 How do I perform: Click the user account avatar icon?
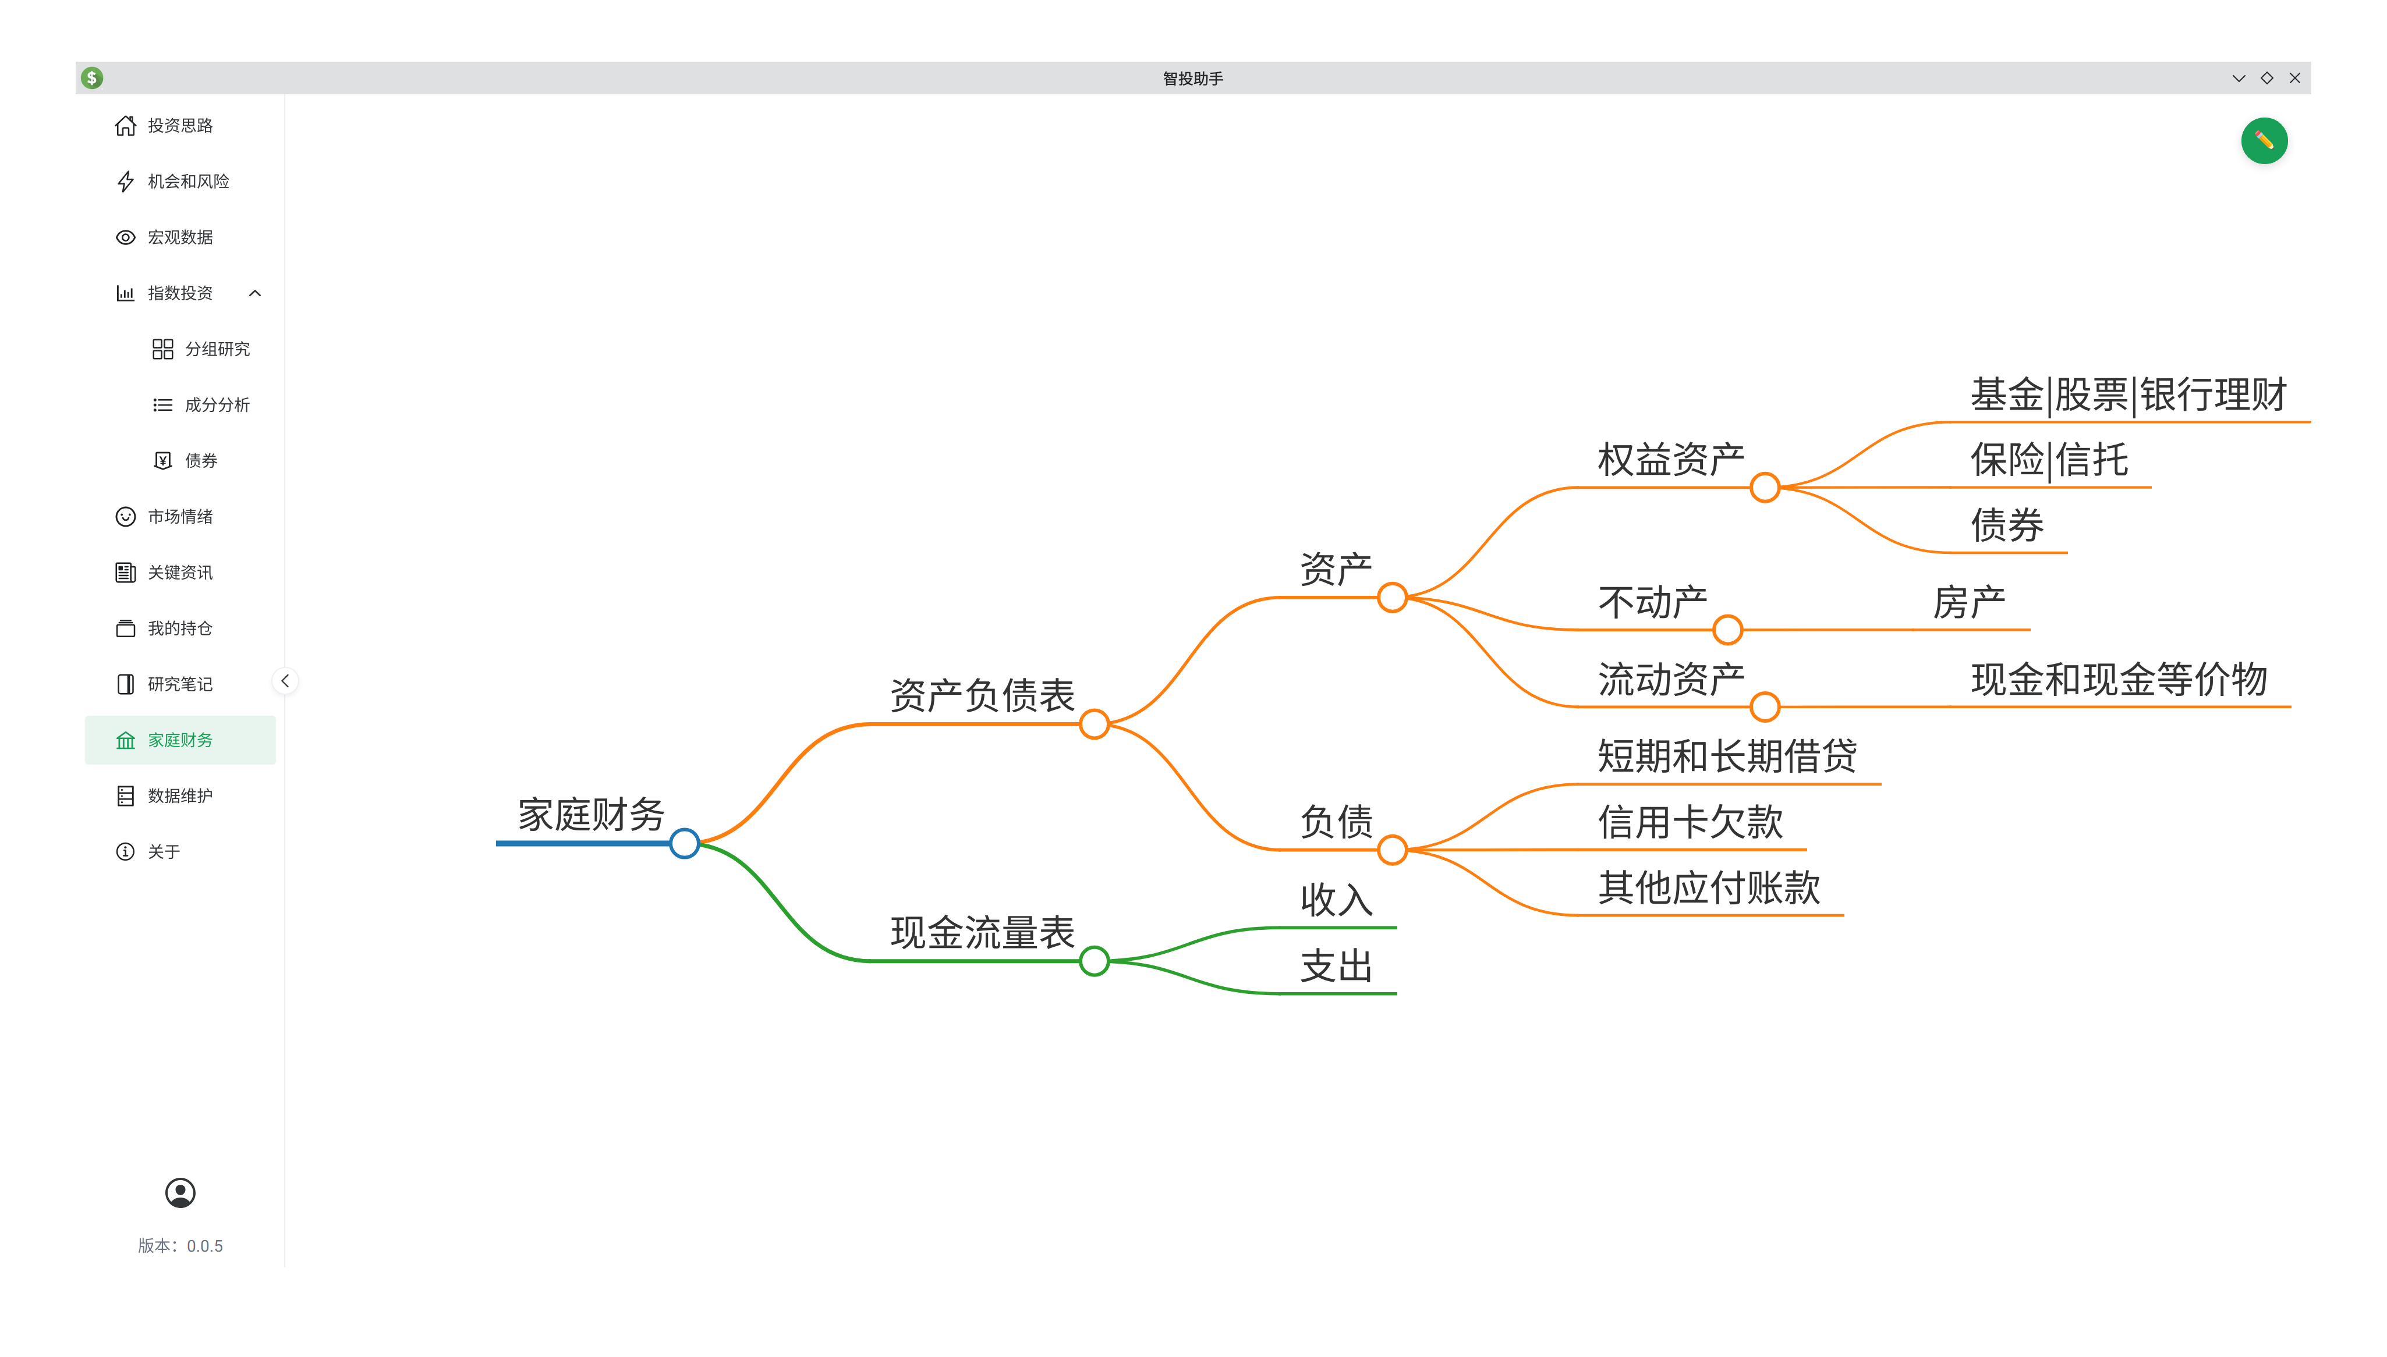point(180,1192)
